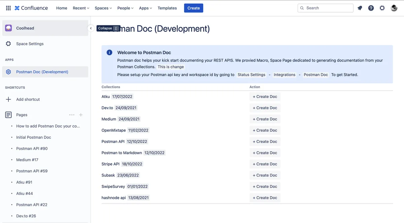404x223 pixels.
Task: Open Templates in top navigation
Action: [x=167, y=8]
